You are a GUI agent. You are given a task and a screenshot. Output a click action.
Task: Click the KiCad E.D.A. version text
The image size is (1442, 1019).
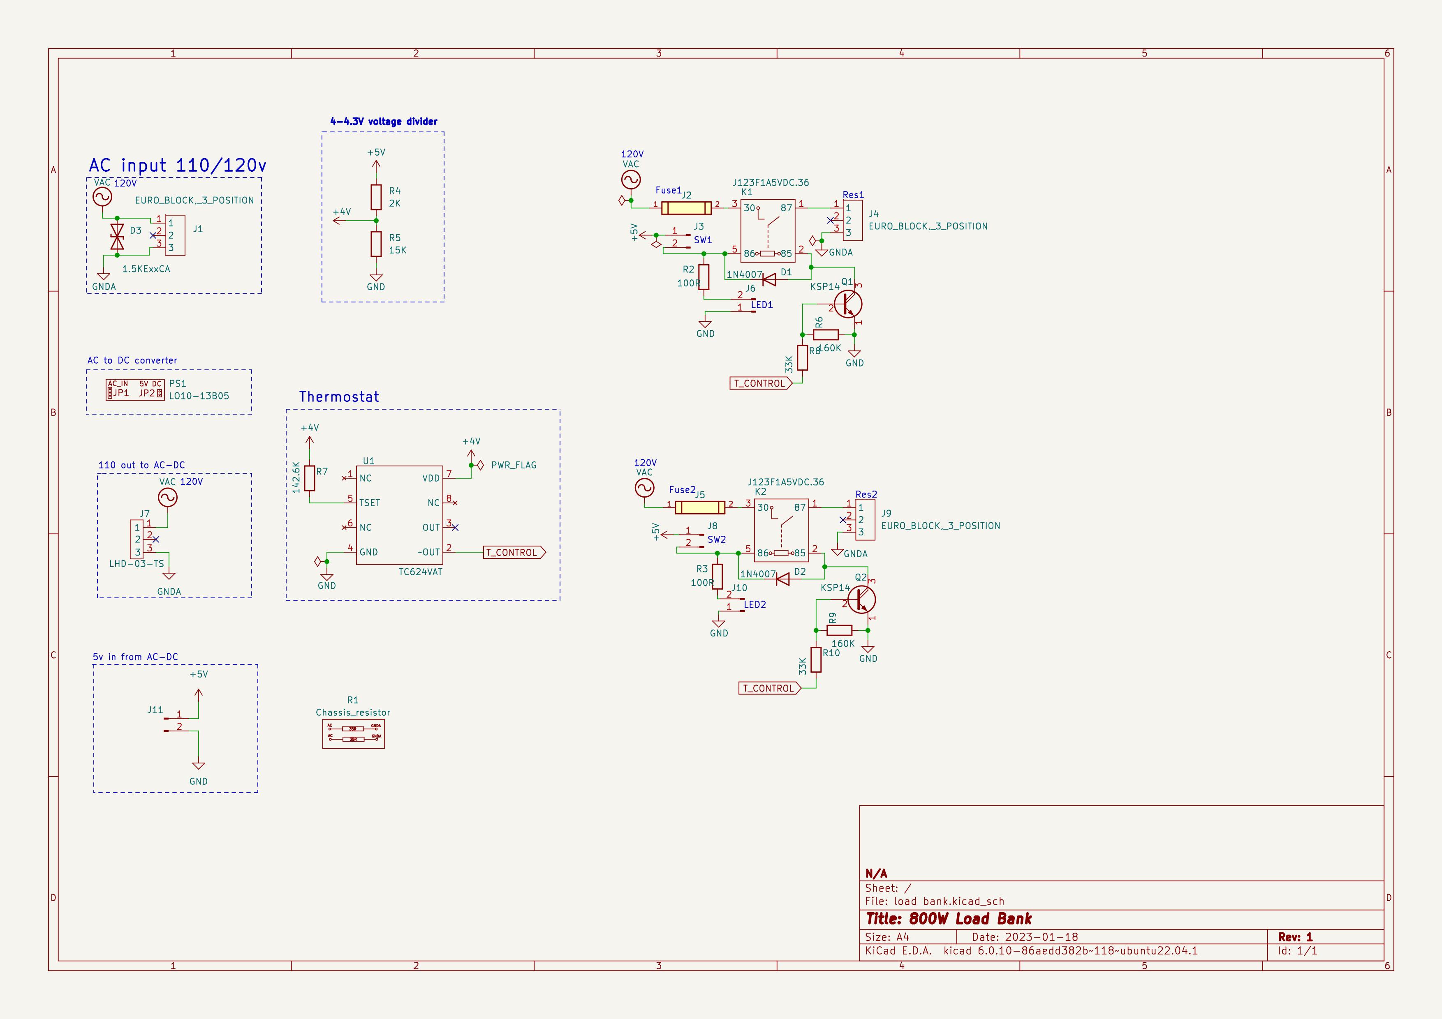coord(1031,951)
